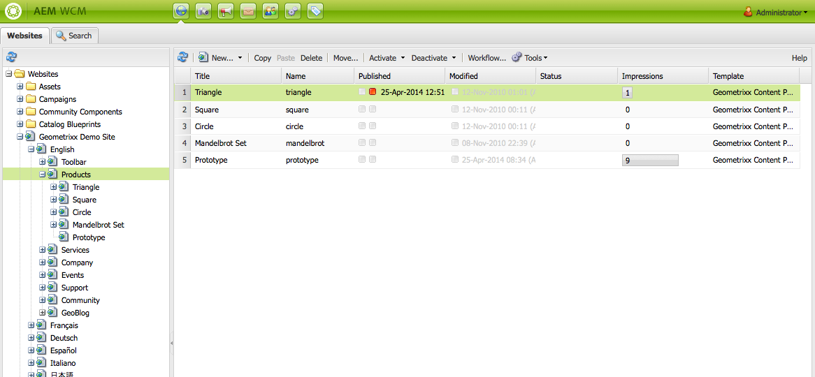Select the Mandelbrot Set title cell
The image size is (815, 377).
coord(236,143)
